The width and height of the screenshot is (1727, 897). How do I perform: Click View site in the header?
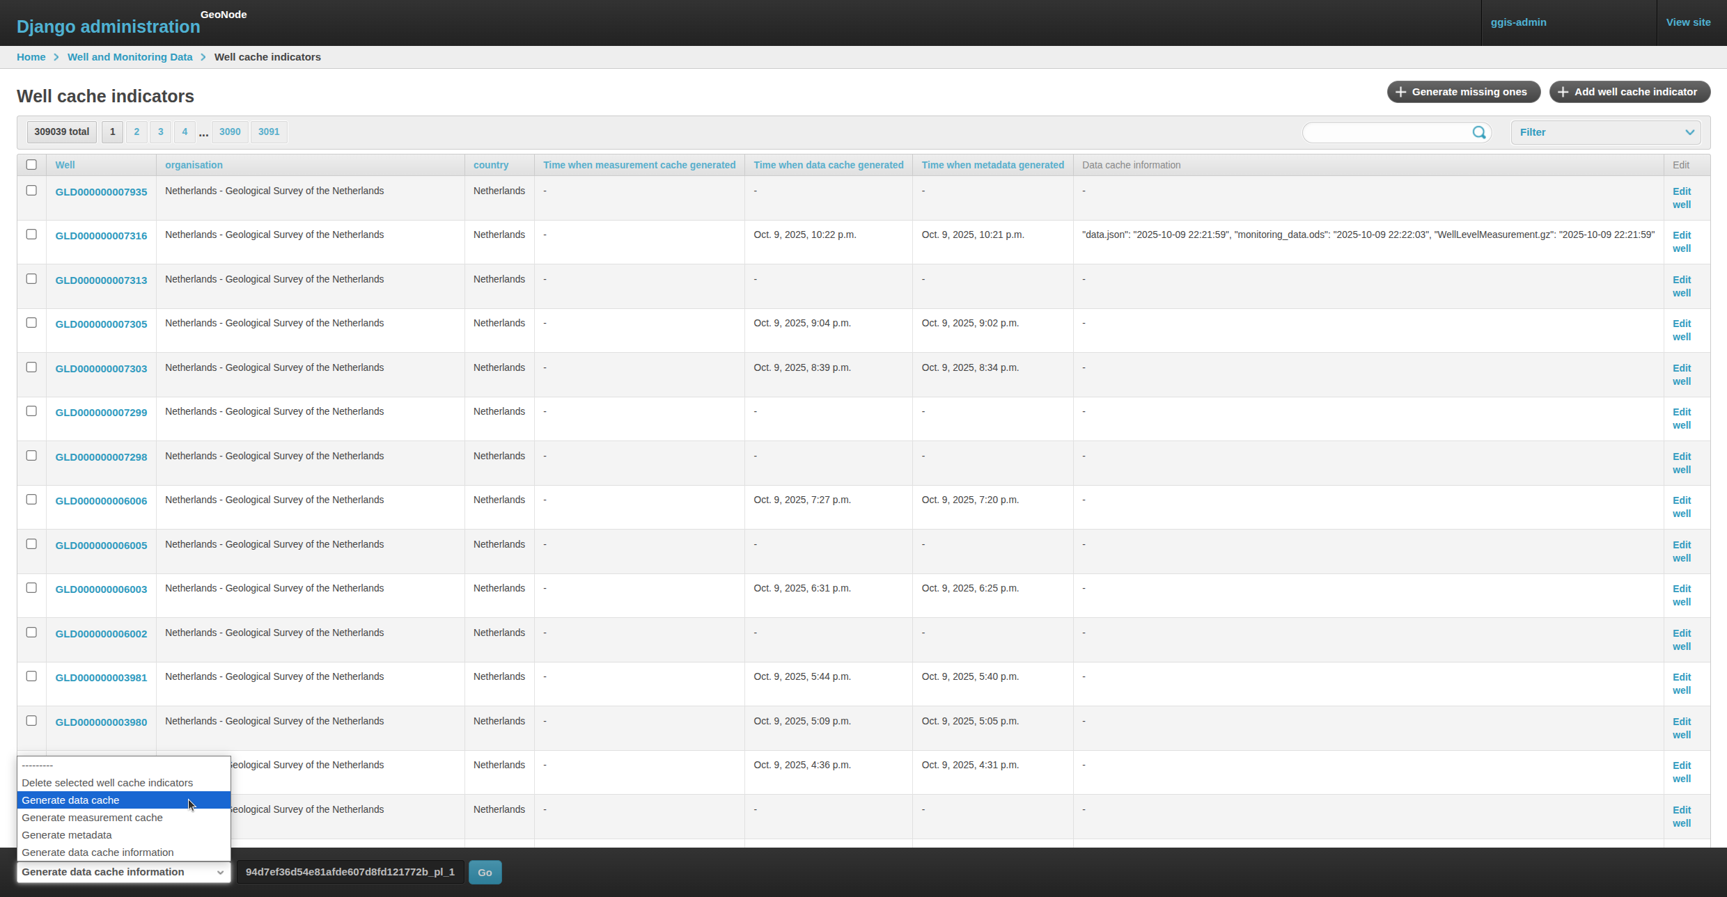click(1688, 22)
